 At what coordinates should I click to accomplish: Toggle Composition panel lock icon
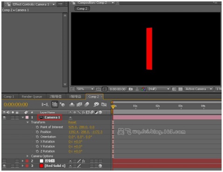74,3
